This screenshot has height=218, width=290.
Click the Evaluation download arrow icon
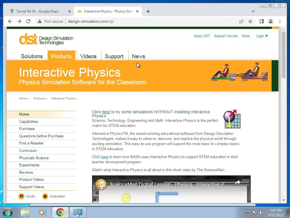click(45, 196)
